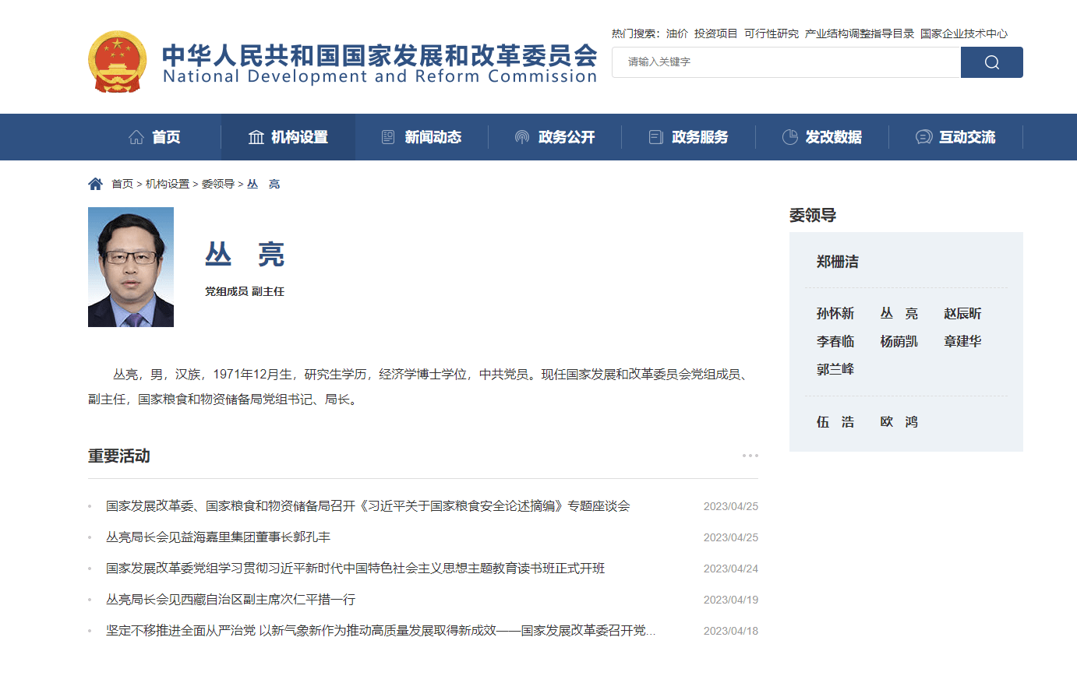The width and height of the screenshot is (1077, 683).
Task: Click the 重要活动 section heading
Action: point(119,456)
